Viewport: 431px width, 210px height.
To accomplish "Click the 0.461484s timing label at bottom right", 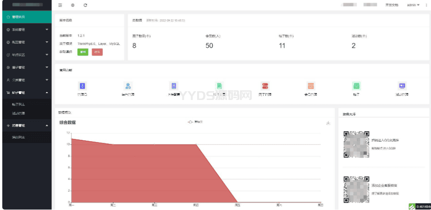I will point(424,206).
